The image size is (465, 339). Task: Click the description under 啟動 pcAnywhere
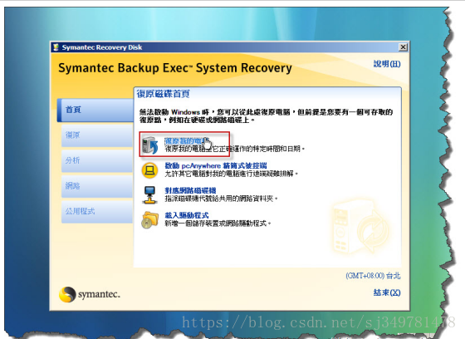coord(232,174)
